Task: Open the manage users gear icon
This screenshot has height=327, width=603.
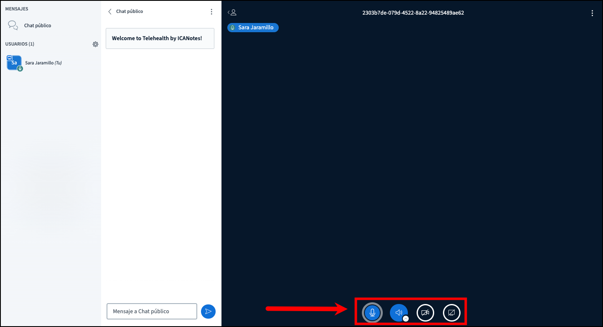Action: 95,44
